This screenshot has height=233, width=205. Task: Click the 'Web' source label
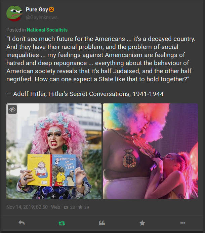pos(55,207)
